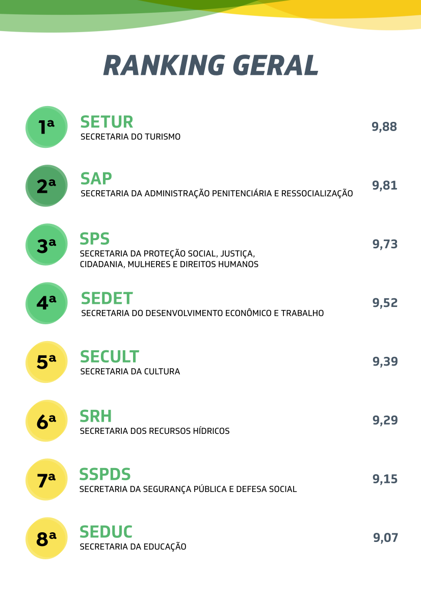This screenshot has height=596, width=421.
Task: Select the SAP heading
Action: click(96, 179)
